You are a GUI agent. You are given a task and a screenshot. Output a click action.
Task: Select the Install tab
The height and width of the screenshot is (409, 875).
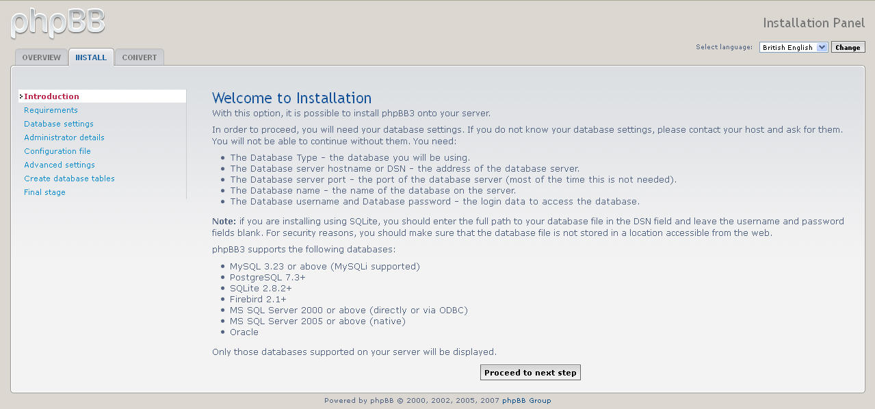coord(91,57)
